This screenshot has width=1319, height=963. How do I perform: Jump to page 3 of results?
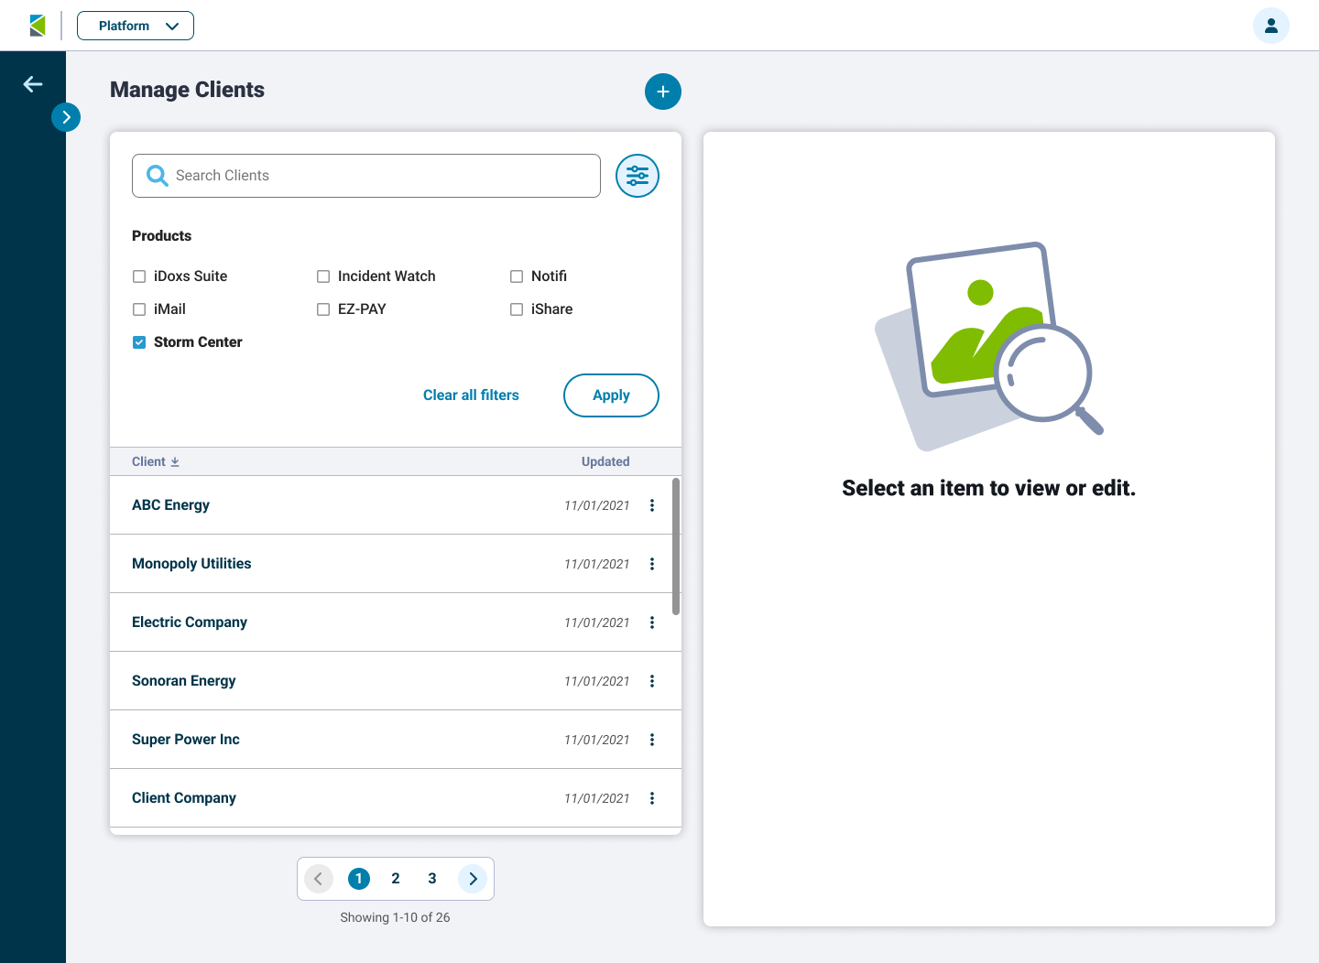click(432, 879)
